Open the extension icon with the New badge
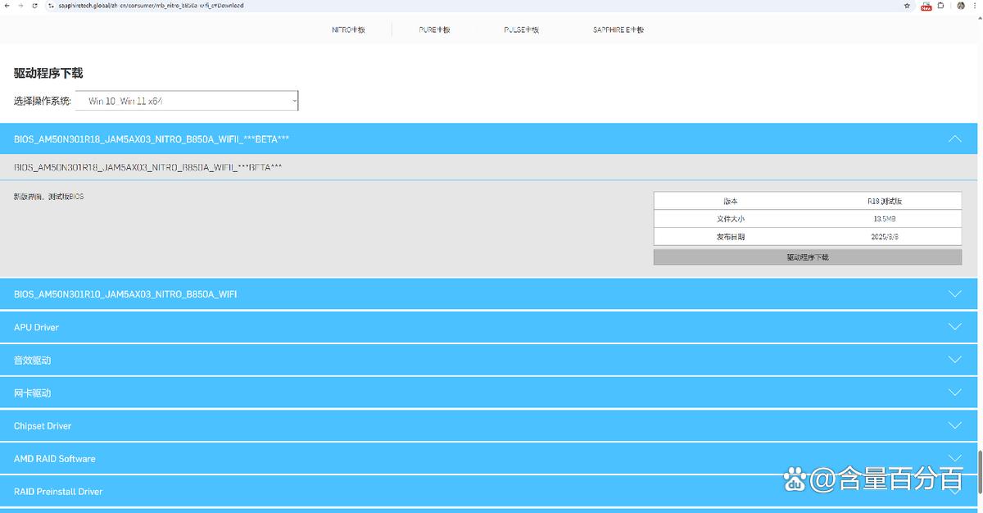Screen dimensions: 983x513 (926, 6)
